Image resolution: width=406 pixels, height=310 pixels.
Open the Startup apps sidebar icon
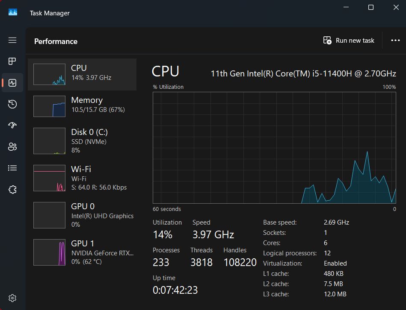coord(12,126)
